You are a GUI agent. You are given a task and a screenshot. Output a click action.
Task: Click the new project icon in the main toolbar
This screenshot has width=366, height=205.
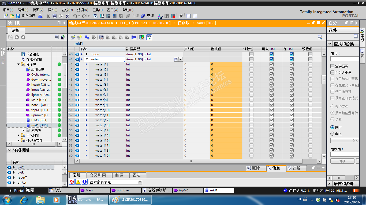[x=6, y=16]
